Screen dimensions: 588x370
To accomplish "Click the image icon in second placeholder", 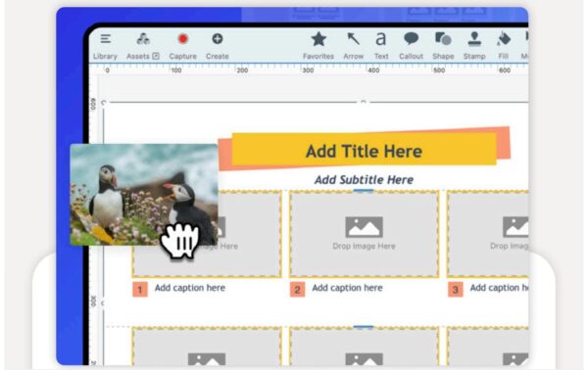I will click(364, 227).
